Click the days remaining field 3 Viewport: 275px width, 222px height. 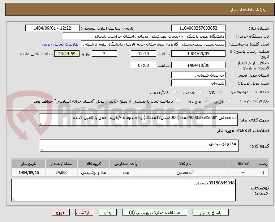pyautogui.click(x=104, y=54)
